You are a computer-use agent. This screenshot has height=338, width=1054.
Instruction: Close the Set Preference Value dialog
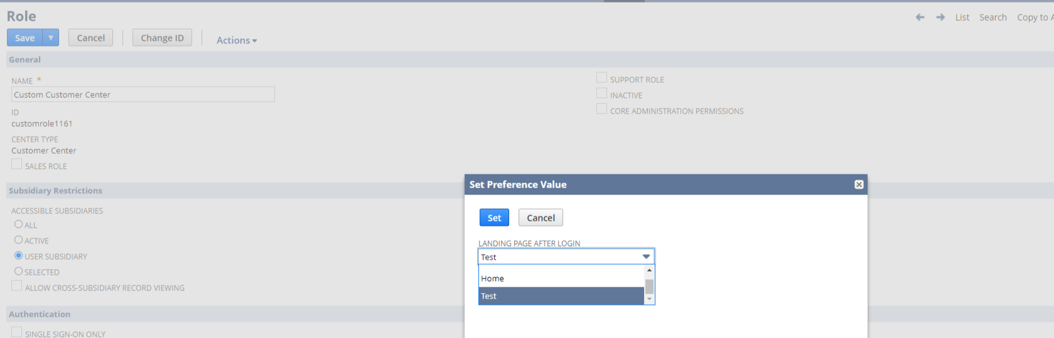[x=859, y=184]
